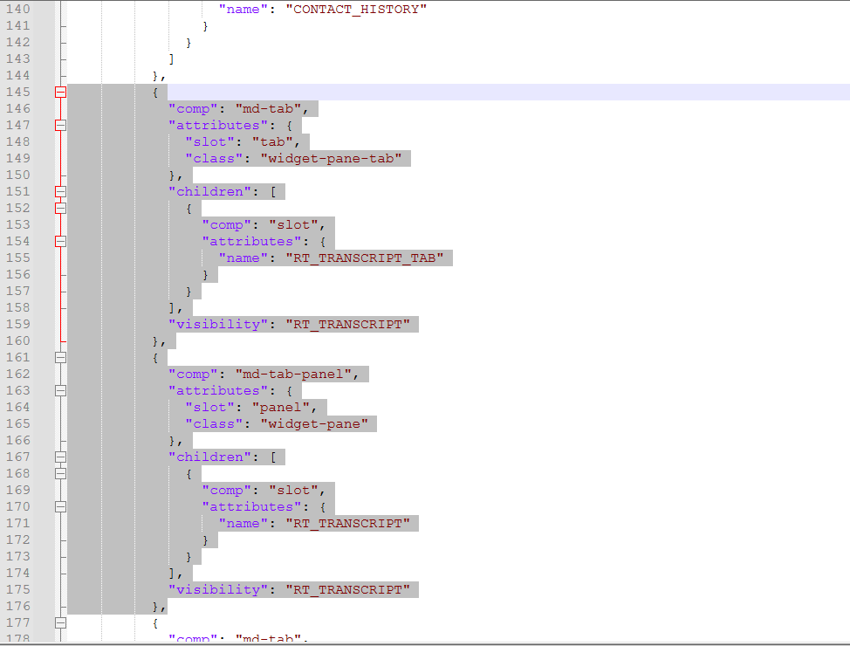Collapse the children array at line 151
Viewport: 850px width, 646px height.
tap(60, 191)
